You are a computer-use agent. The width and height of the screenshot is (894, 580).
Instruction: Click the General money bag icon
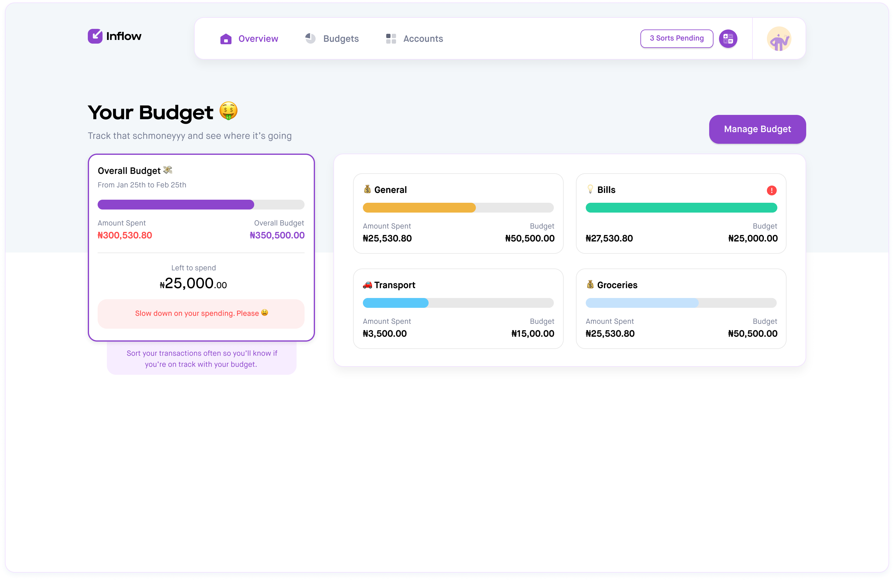point(367,189)
